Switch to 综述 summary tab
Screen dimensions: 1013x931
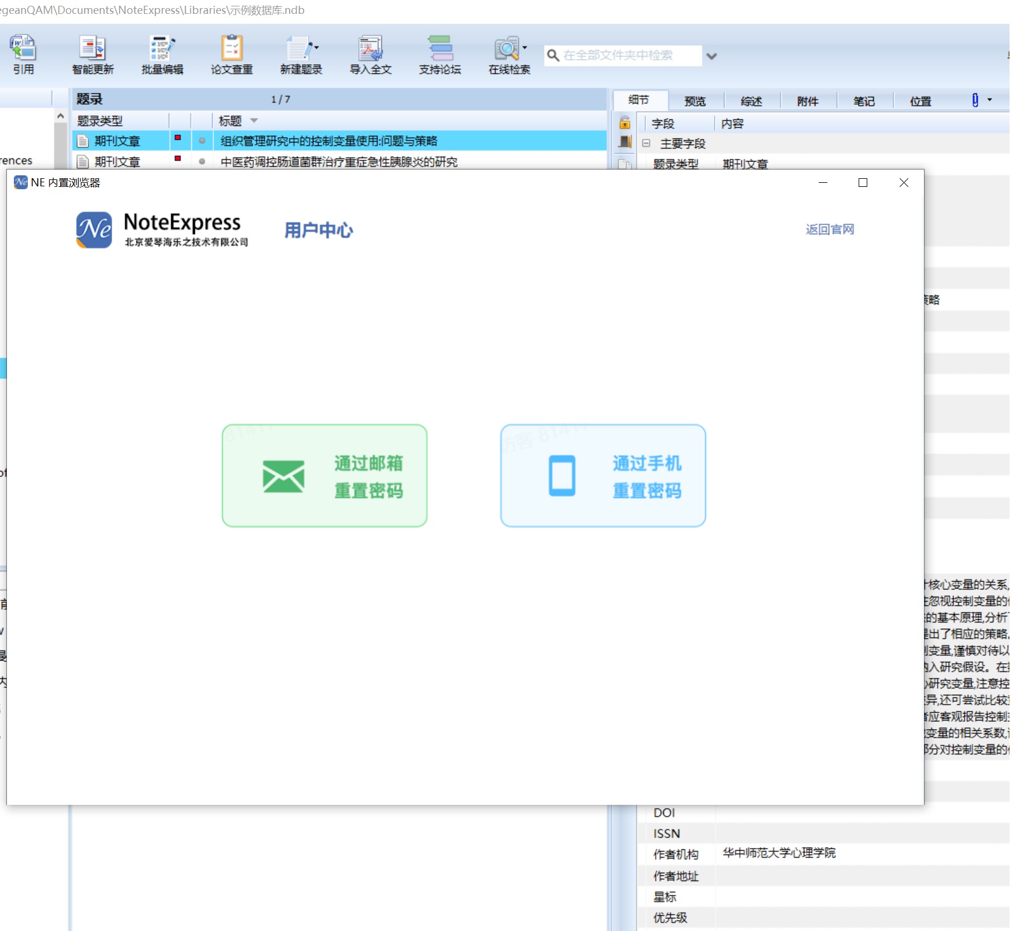pyautogui.click(x=751, y=101)
